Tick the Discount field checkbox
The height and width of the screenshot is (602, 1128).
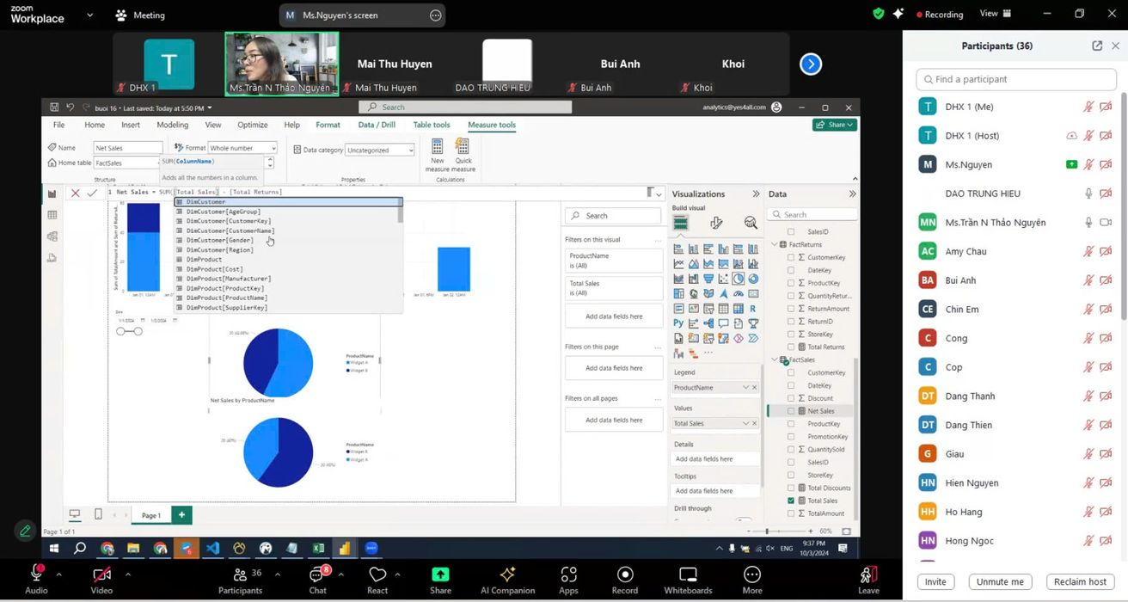click(x=791, y=398)
